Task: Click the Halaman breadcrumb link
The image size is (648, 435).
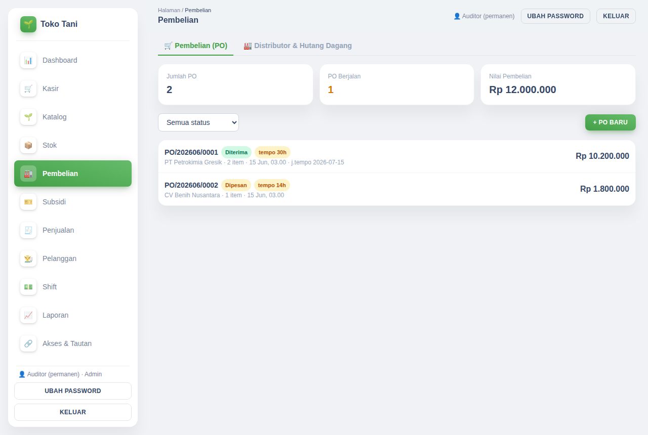Action: click(169, 10)
